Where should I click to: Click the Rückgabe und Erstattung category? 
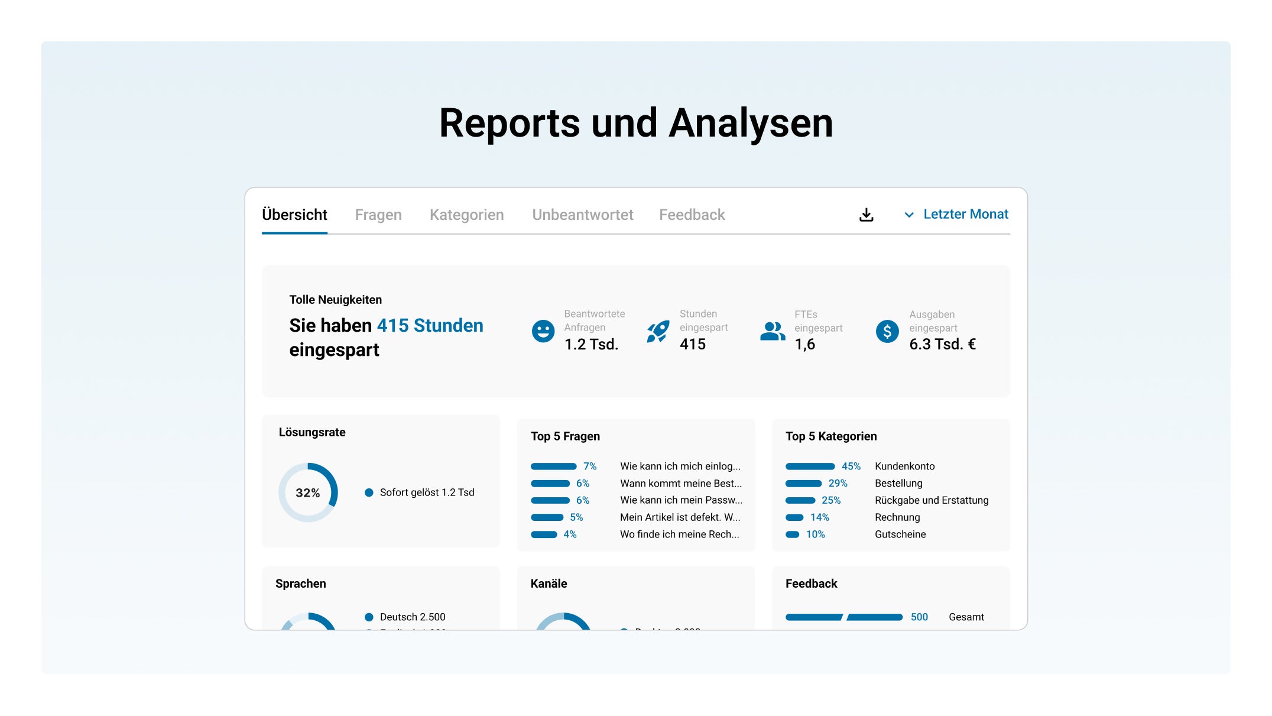pyautogui.click(x=932, y=500)
